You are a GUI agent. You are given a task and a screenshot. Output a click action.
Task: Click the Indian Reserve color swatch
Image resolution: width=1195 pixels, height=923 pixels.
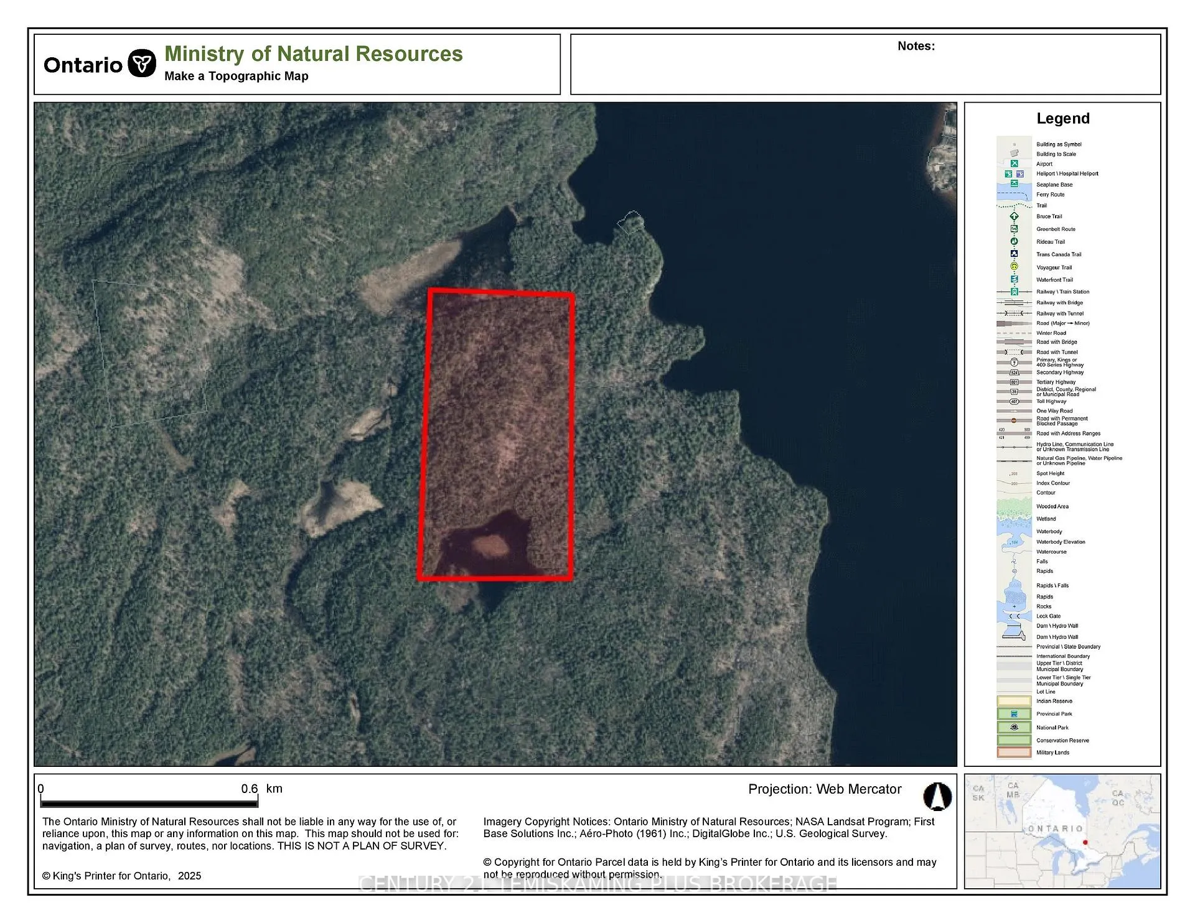pyautogui.click(x=1014, y=701)
